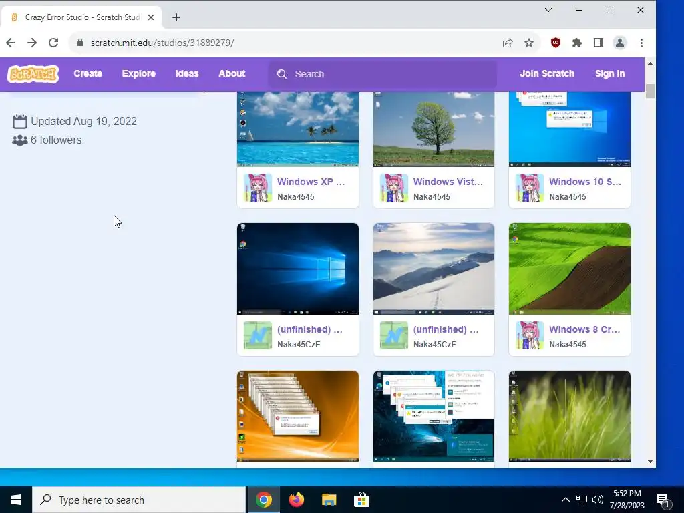The height and width of the screenshot is (513, 684).
Task: Toggle the browser side panel
Action: [598, 43]
